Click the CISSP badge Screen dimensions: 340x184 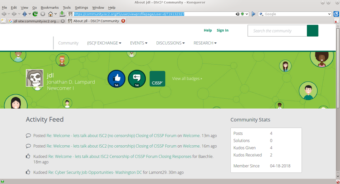tap(158, 79)
